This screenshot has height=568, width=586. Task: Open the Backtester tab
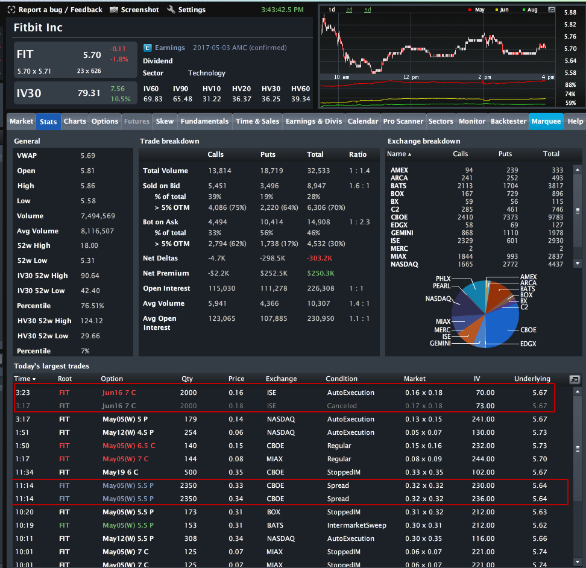[508, 121]
